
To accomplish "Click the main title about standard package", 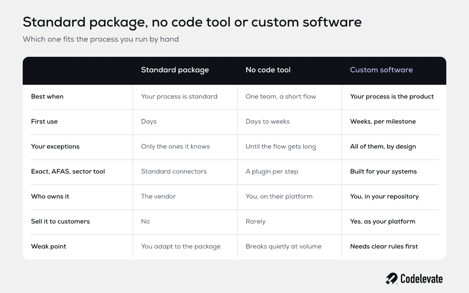I will coord(192,22).
